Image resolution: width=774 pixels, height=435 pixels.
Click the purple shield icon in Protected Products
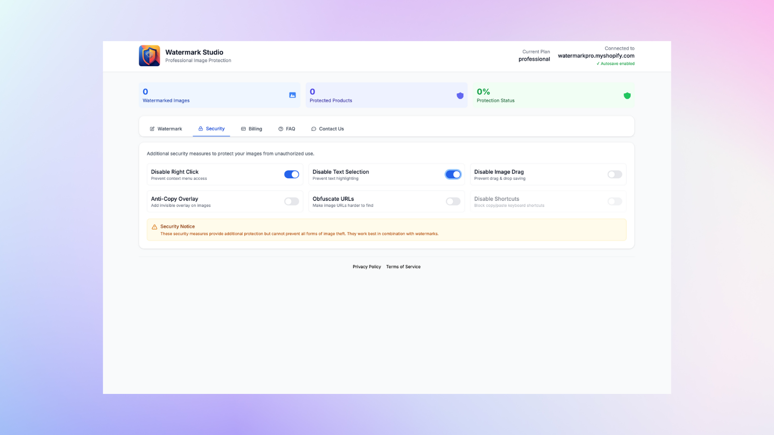(460, 96)
